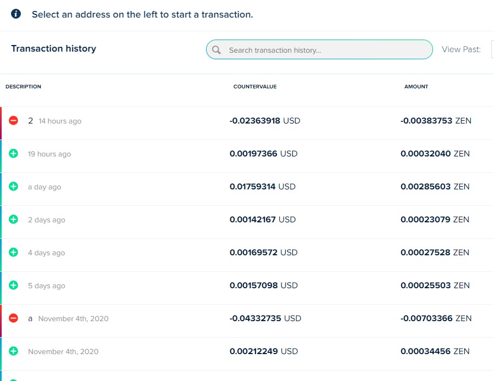The width and height of the screenshot is (494, 381).
Task: Click the 0.00169572 USD countervalue
Action: (263, 253)
